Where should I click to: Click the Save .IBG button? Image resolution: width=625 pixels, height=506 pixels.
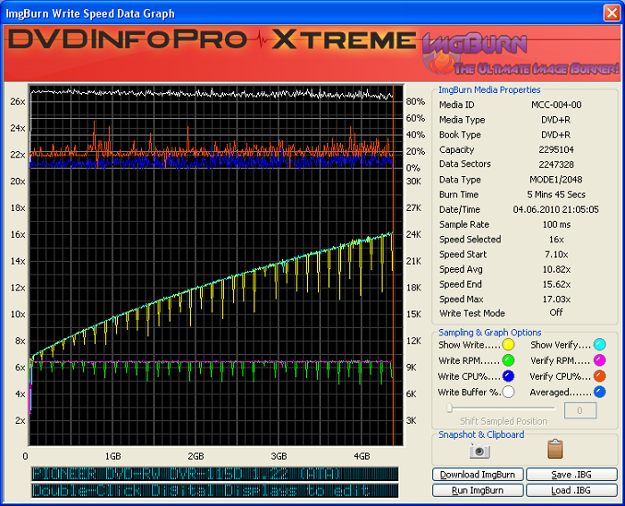(572, 475)
